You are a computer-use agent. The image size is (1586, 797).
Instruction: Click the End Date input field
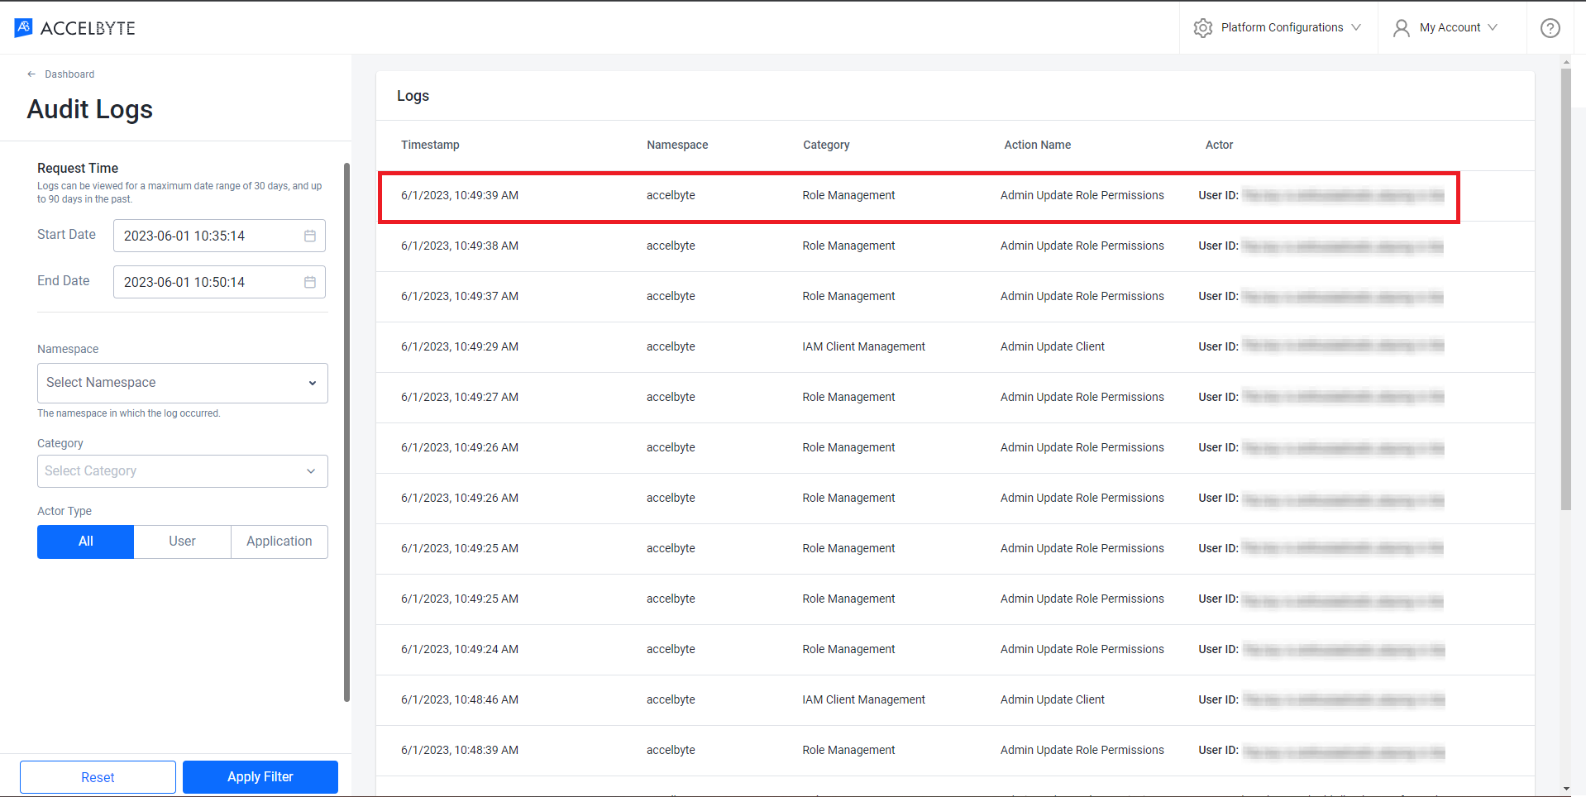coord(219,282)
